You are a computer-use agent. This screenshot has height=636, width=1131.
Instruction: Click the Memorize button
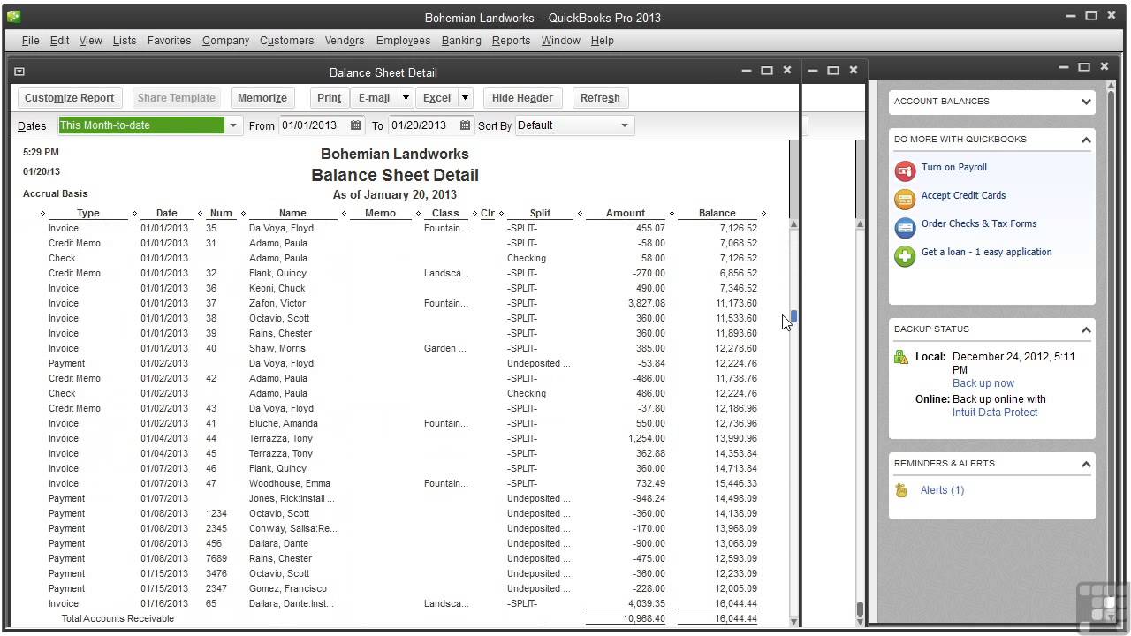click(262, 98)
